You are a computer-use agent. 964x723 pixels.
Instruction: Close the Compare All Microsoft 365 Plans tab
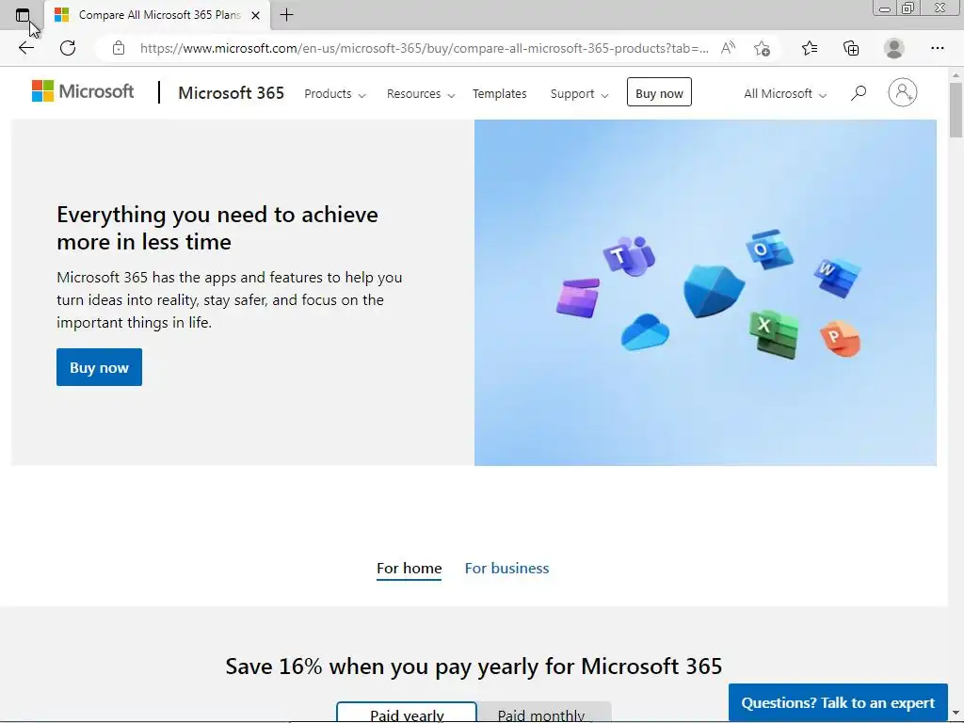tap(256, 15)
